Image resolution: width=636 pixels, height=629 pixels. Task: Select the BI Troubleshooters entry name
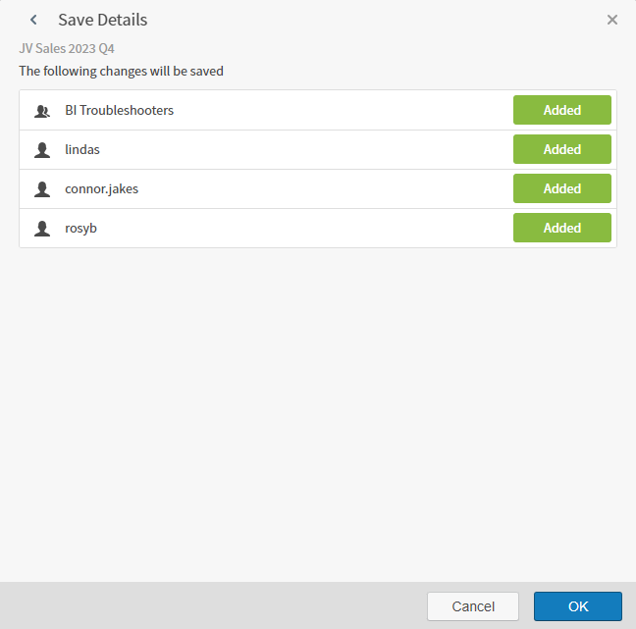(x=119, y=111)
